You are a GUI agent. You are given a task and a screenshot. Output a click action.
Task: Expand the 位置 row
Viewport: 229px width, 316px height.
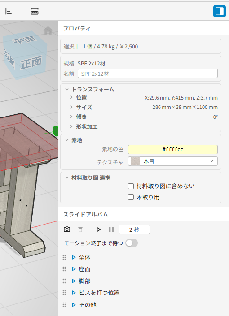pos(71,97)
